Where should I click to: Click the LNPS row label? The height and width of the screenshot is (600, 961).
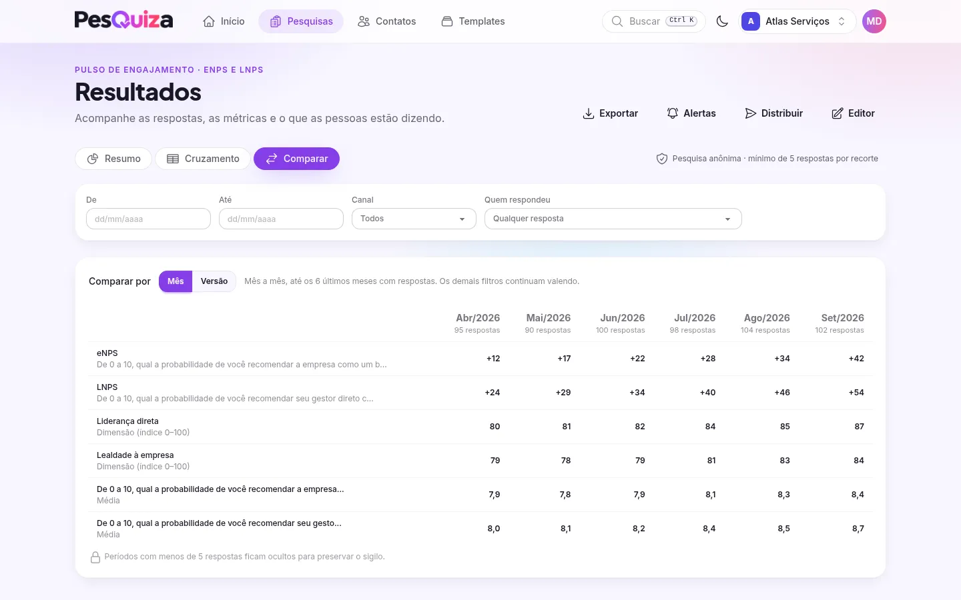pyautogui.click(x=107, y=387)
